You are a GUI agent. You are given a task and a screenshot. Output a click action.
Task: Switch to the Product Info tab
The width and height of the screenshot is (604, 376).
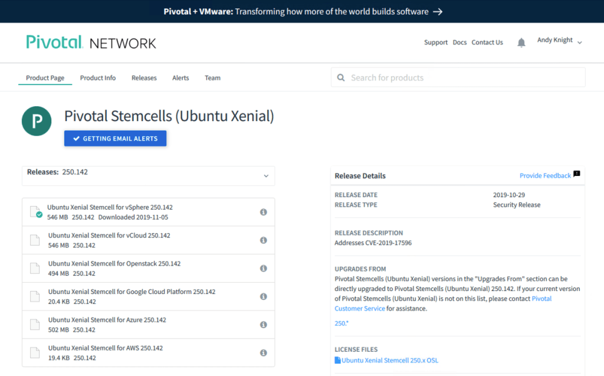(98, 78)
